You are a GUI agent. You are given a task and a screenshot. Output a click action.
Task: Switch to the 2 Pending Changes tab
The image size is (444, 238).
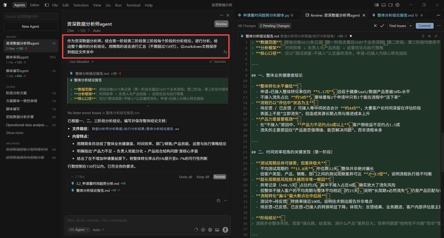click(x=274, y=26)
